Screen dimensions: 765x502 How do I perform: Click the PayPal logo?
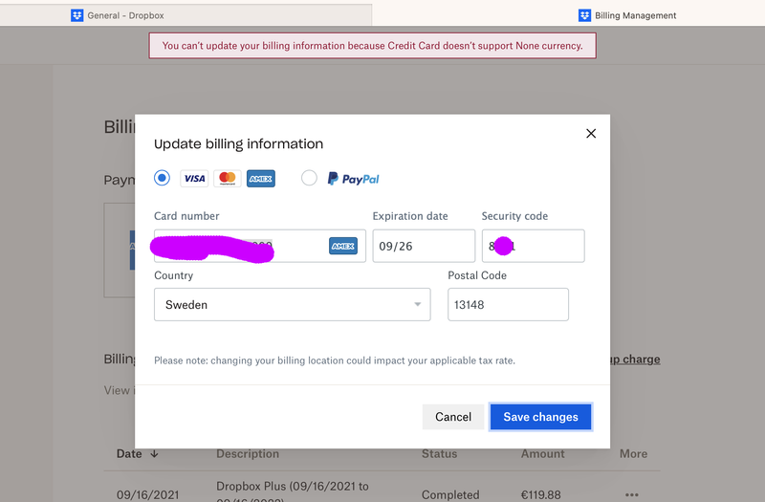[x=353, y=179]
